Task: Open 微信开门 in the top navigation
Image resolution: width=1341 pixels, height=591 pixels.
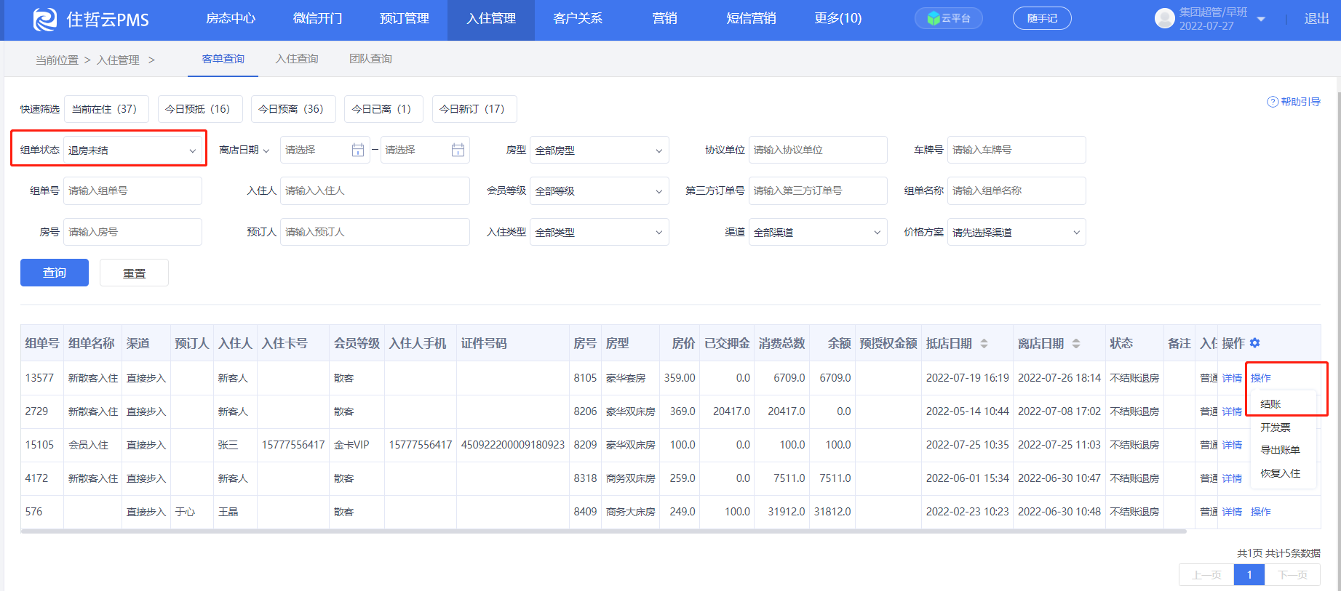Action: pyautogui.click(x=317, y=19)
